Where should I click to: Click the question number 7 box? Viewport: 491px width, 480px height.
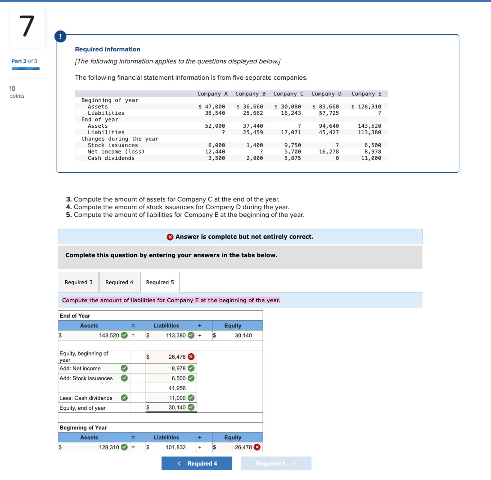[28, 26]
